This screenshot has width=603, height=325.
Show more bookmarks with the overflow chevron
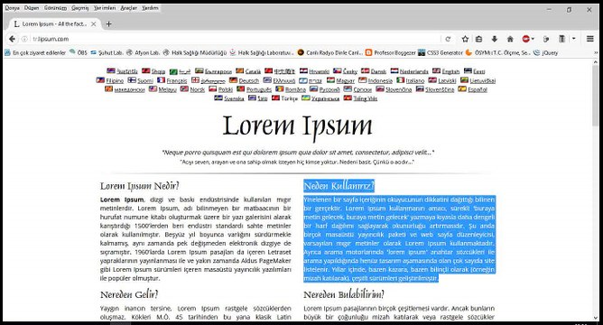pyautogui.click(x=596, y=52)
